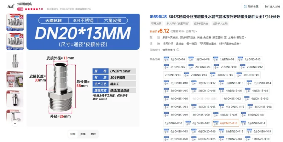
Task: Pick the 4分DN15-Φ10 size
Action: tap(176, 99)
